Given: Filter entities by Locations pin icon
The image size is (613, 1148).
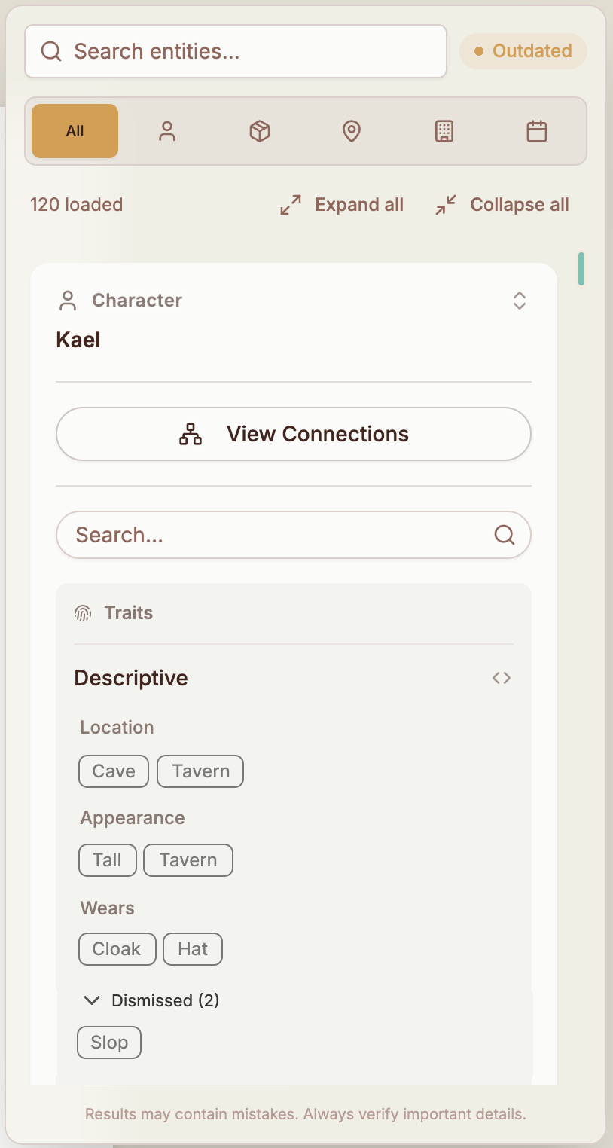Looking at the screenshot, I should [x=352, y=132].
